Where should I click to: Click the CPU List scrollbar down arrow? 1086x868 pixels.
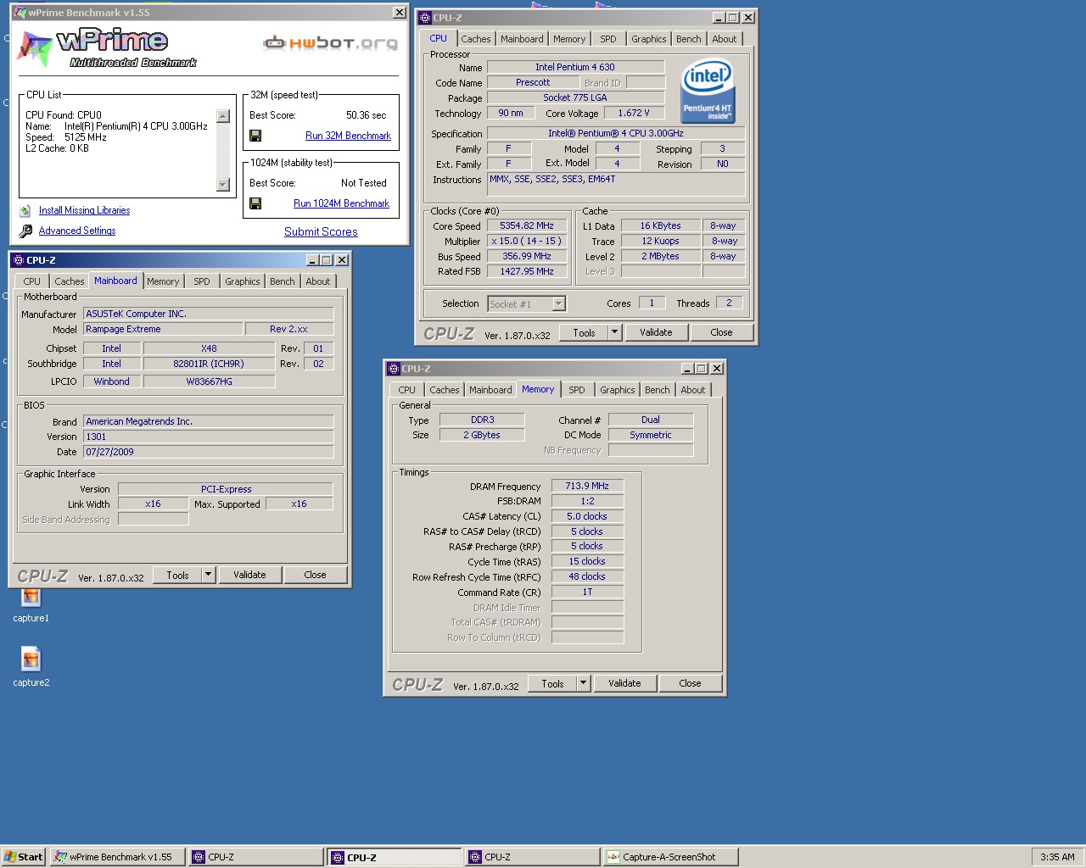point(223,185)
